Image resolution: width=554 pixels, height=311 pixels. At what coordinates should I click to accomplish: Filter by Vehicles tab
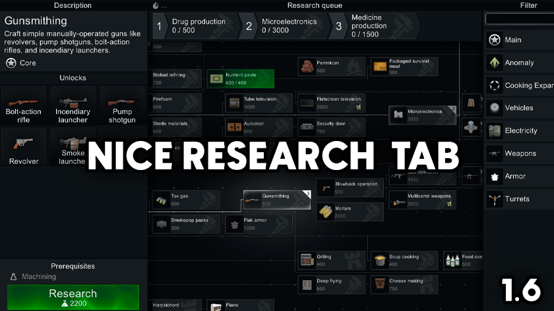point(520,107)
